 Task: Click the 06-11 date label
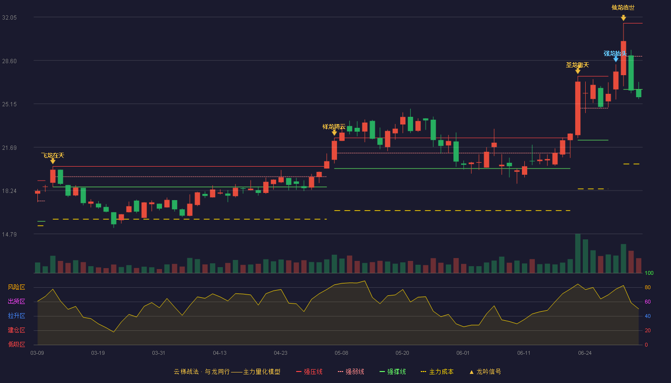[524, 353]
